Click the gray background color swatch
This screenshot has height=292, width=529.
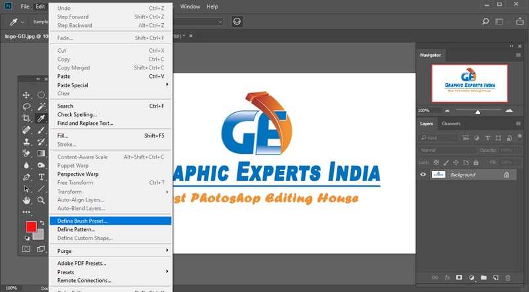click(40, 236)
